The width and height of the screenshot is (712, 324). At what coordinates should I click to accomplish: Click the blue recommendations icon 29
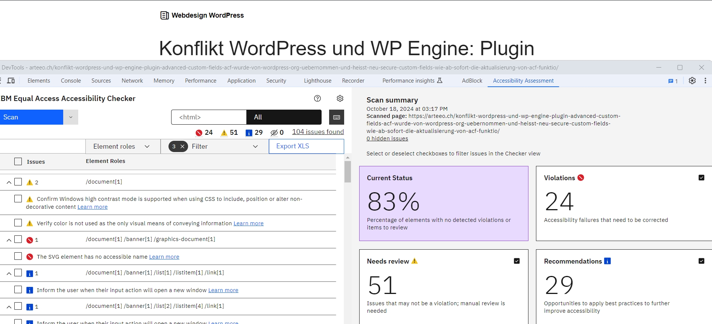(x=249, y=133)
